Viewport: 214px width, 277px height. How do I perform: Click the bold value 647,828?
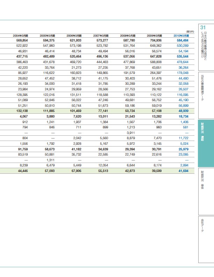156,57
